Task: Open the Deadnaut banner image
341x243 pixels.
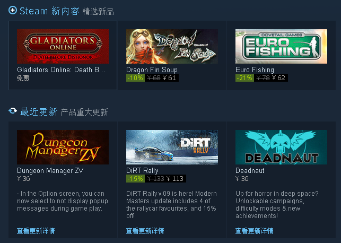Action: point(281,147)
